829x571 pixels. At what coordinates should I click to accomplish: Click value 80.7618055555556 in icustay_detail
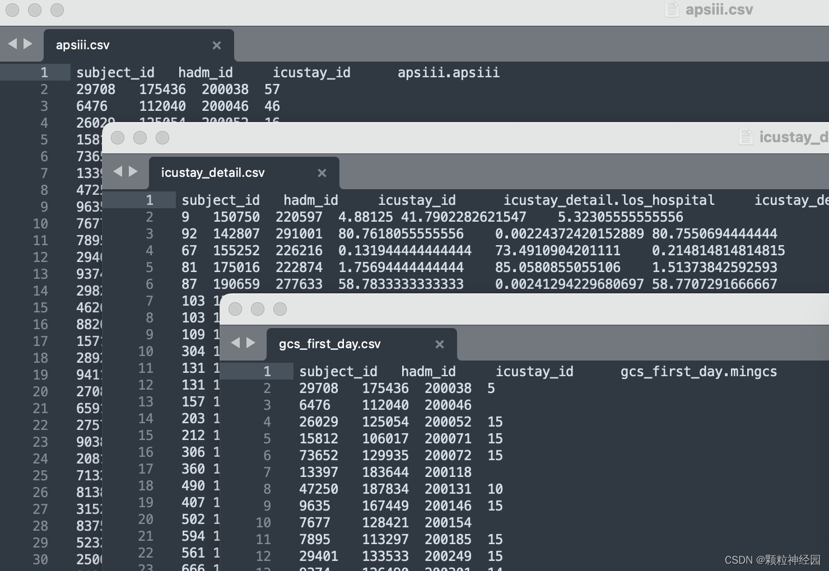401,234
